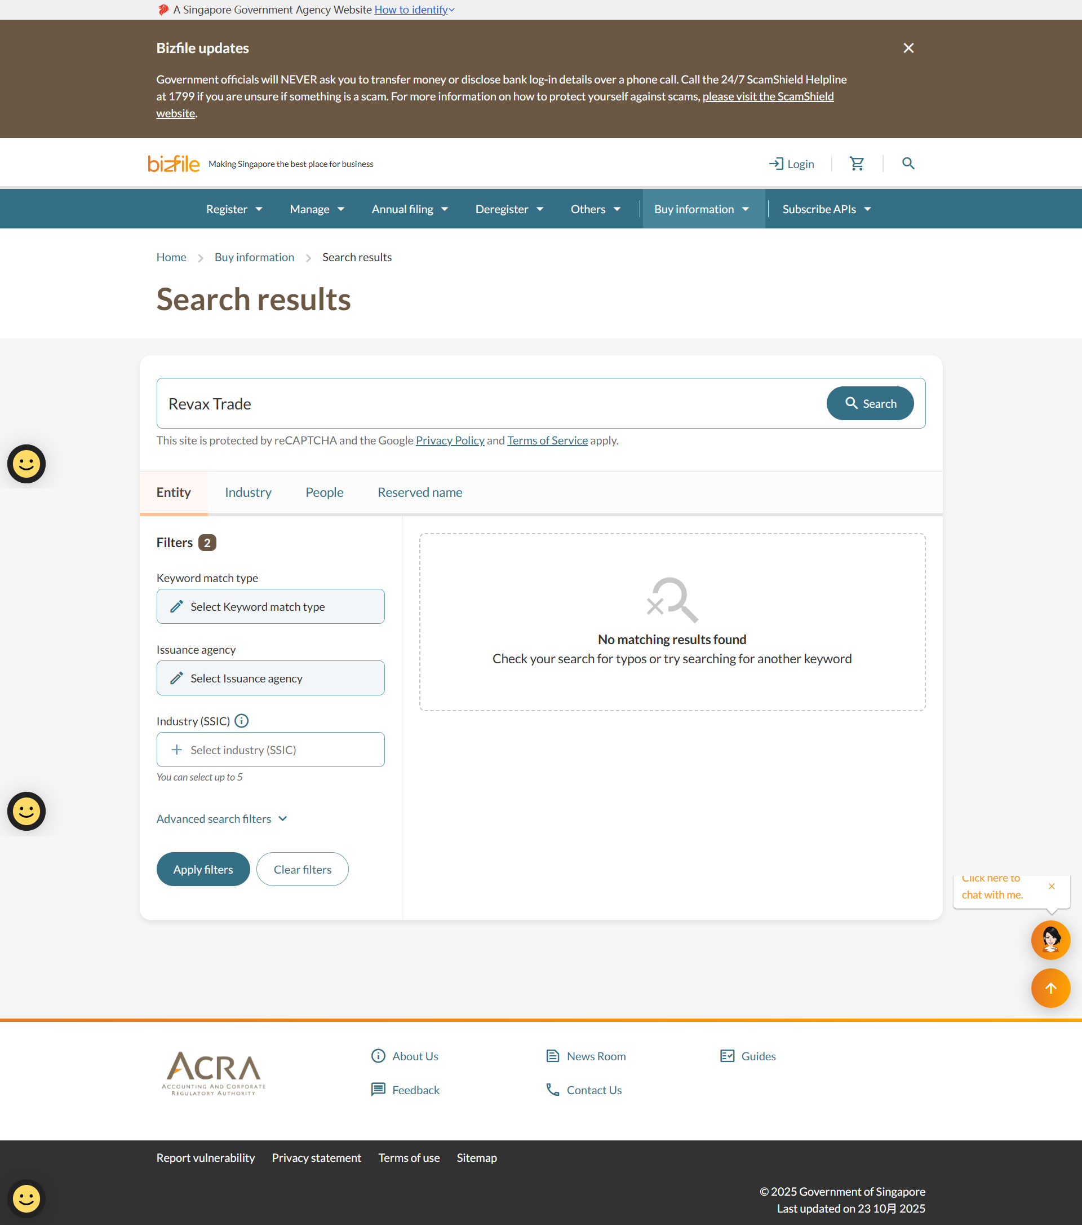Click the bizfile logo
1082x1225 pixels.
click(174, 164)
